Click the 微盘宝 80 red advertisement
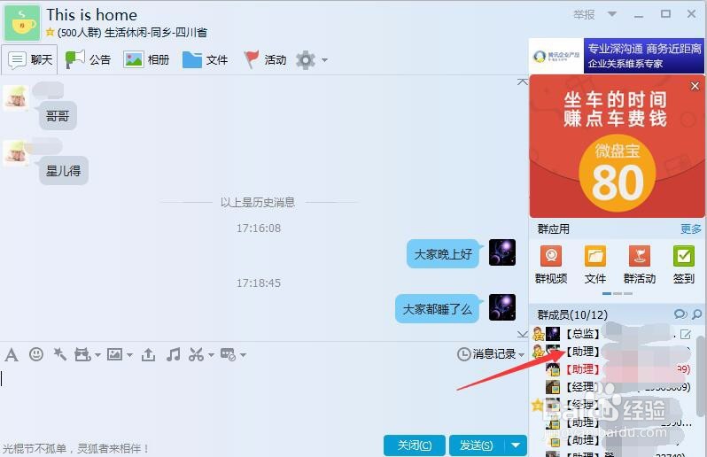 click(x=617, y=146)
